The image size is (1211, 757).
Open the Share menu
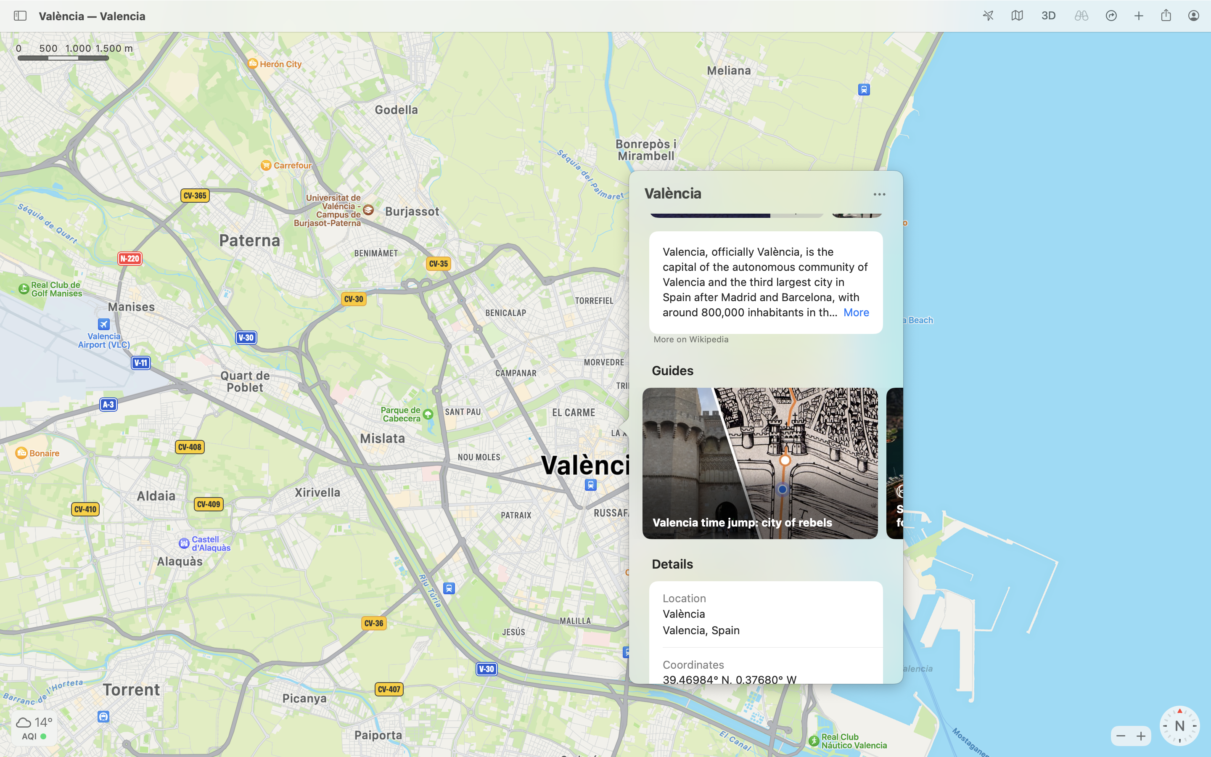1166,16
